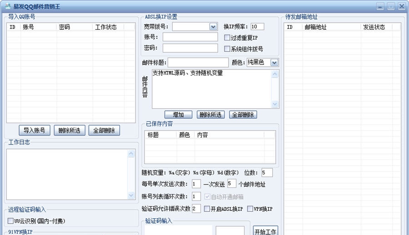
Task: Click 删除所选 under the QQ account list
Action: (70, 130)
